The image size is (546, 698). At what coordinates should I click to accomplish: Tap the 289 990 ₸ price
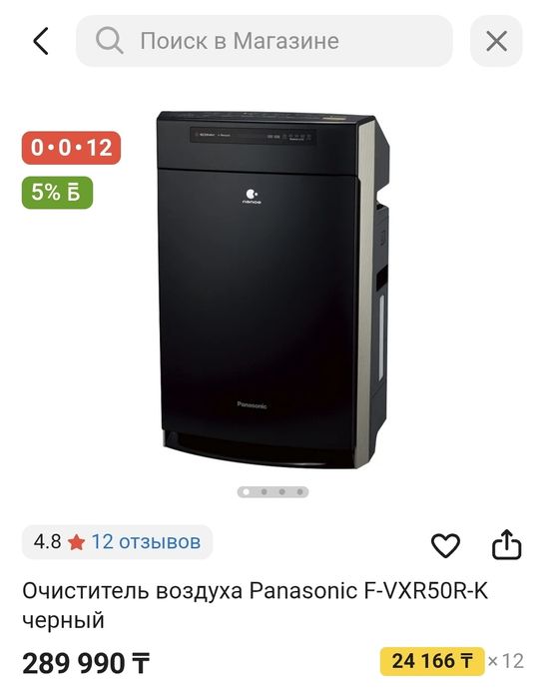pyautogui.click(x=86, y=663)
